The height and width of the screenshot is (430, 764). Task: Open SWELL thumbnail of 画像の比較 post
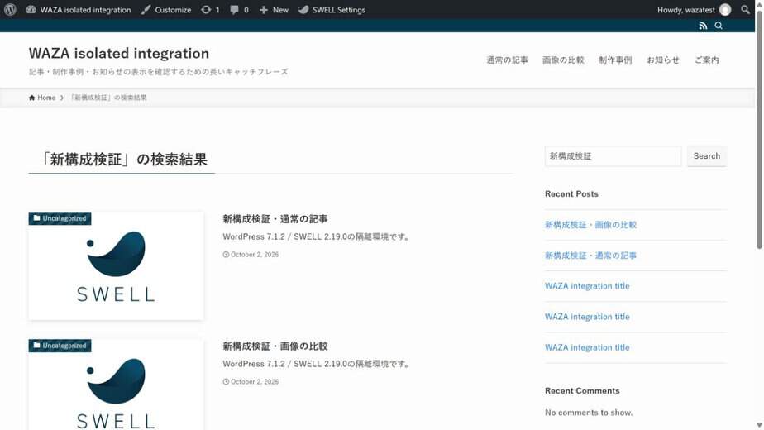point(116,385)
